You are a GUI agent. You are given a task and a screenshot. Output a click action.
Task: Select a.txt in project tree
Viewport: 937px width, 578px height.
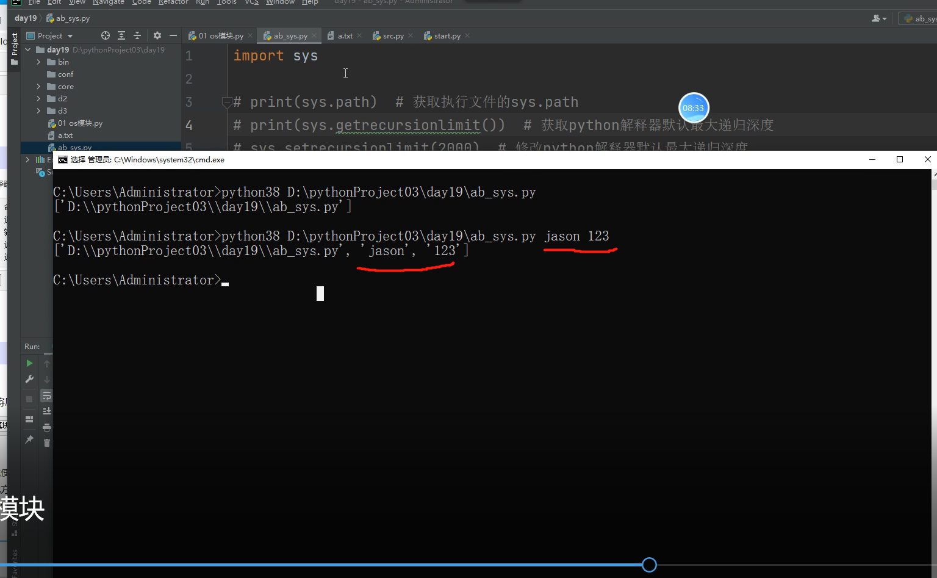point(65,135)
